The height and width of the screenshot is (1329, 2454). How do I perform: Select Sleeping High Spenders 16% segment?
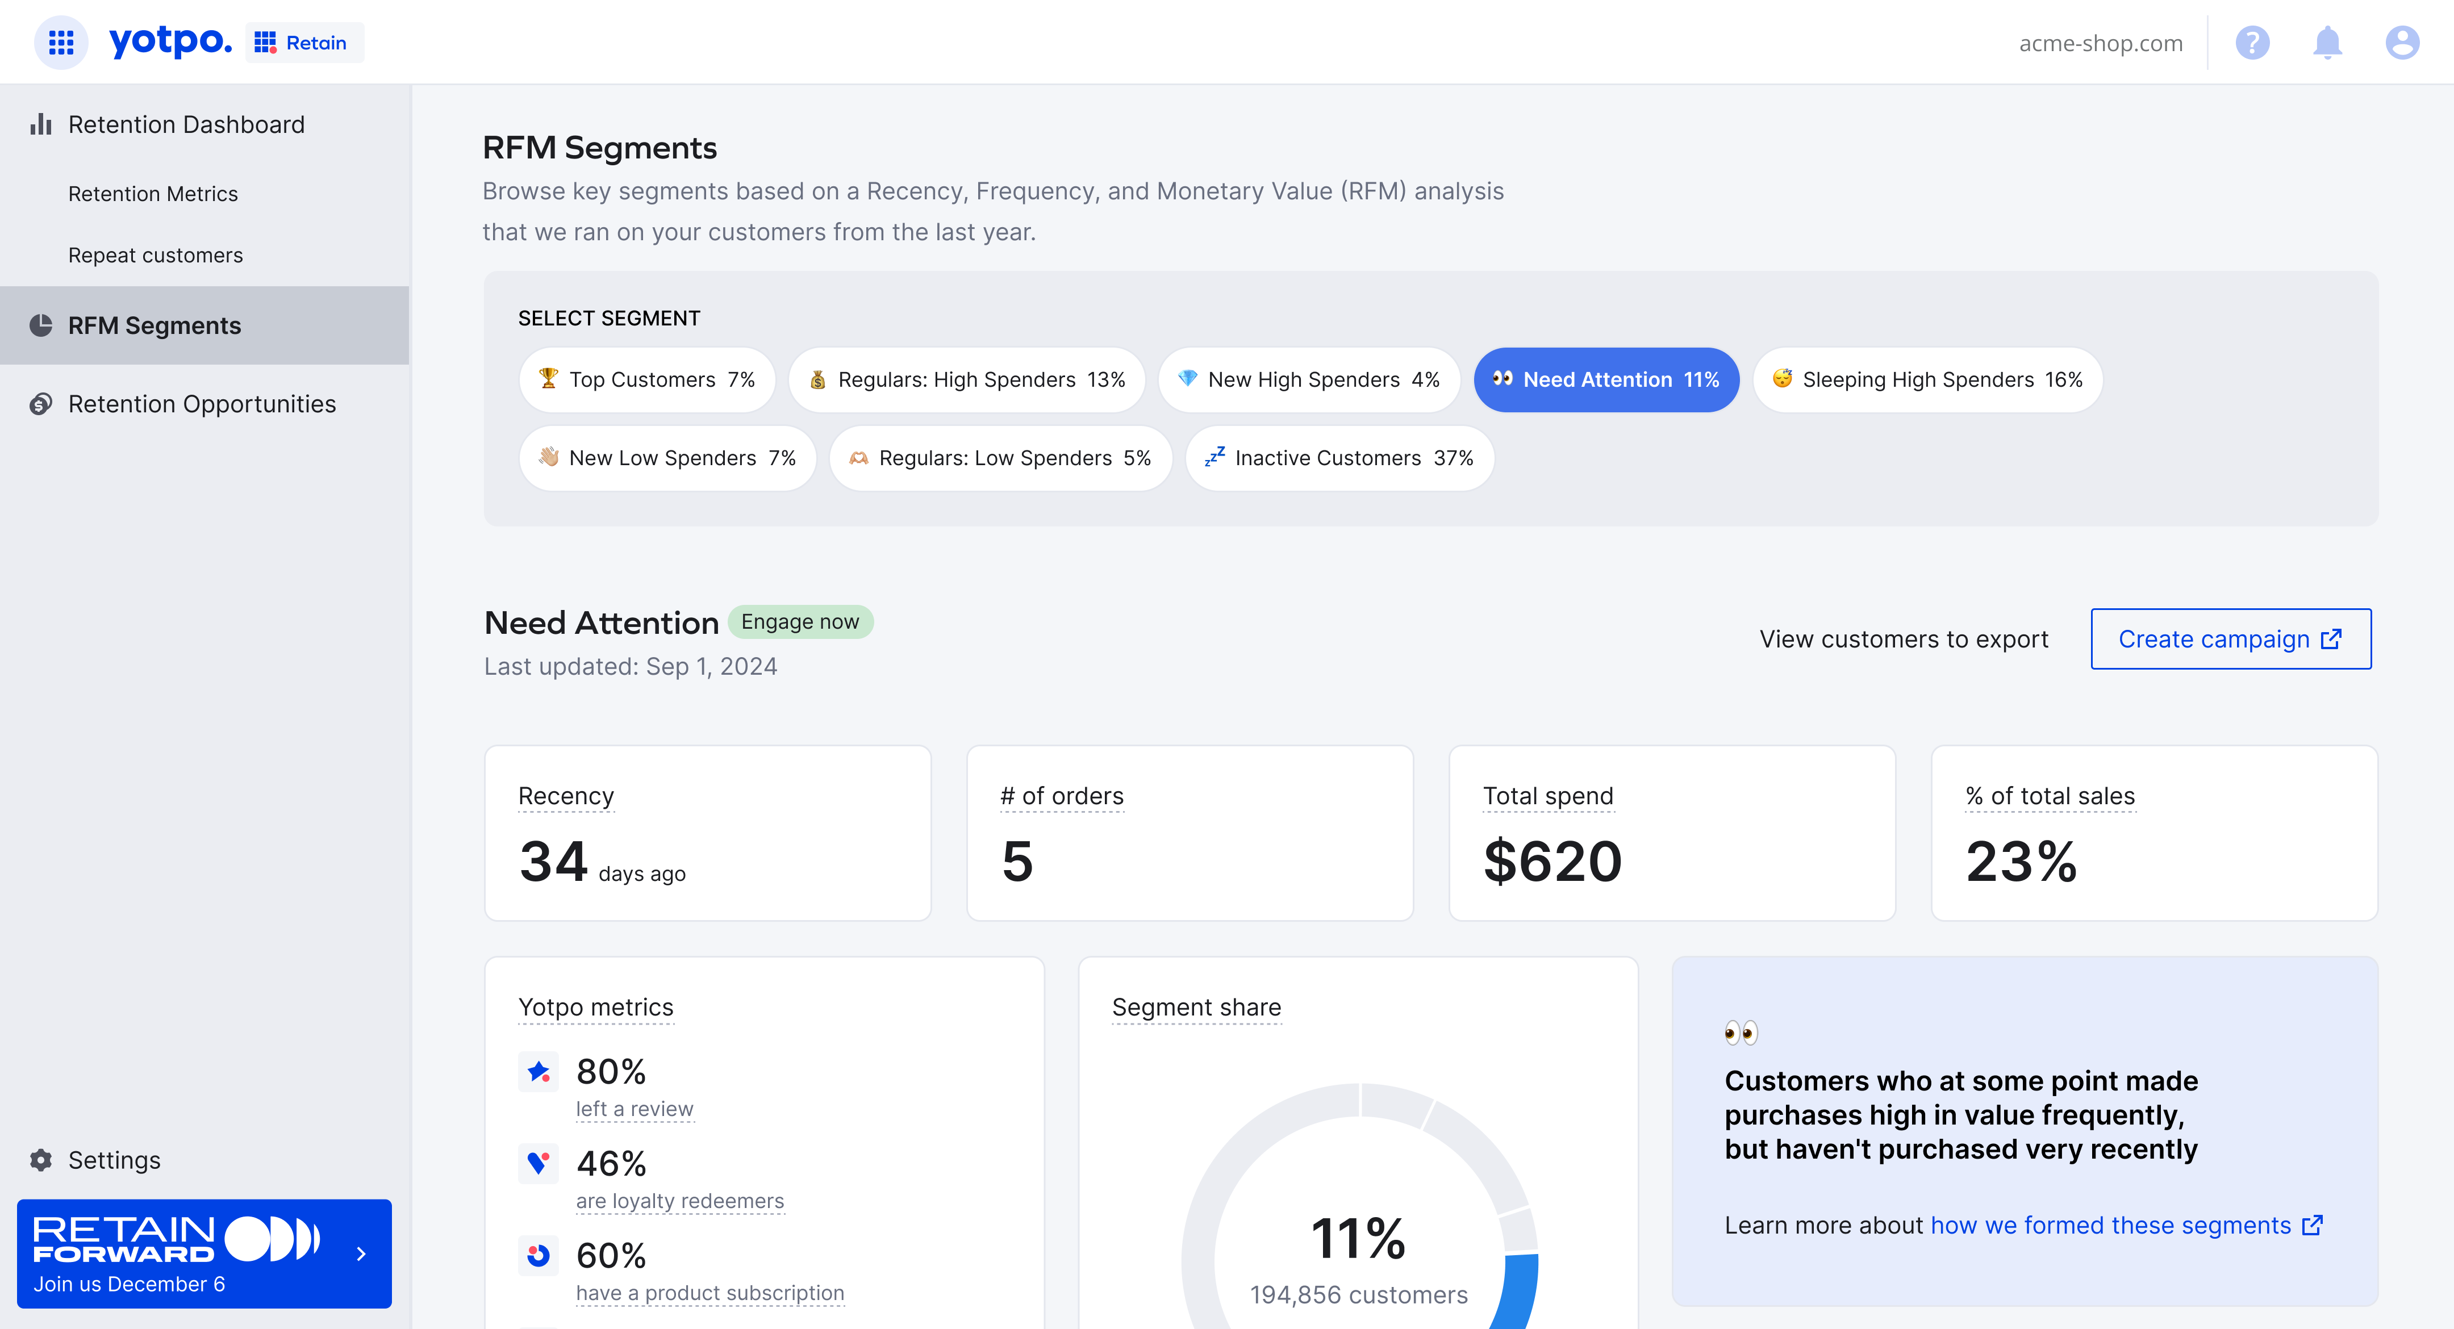[x=1928, y=380]
